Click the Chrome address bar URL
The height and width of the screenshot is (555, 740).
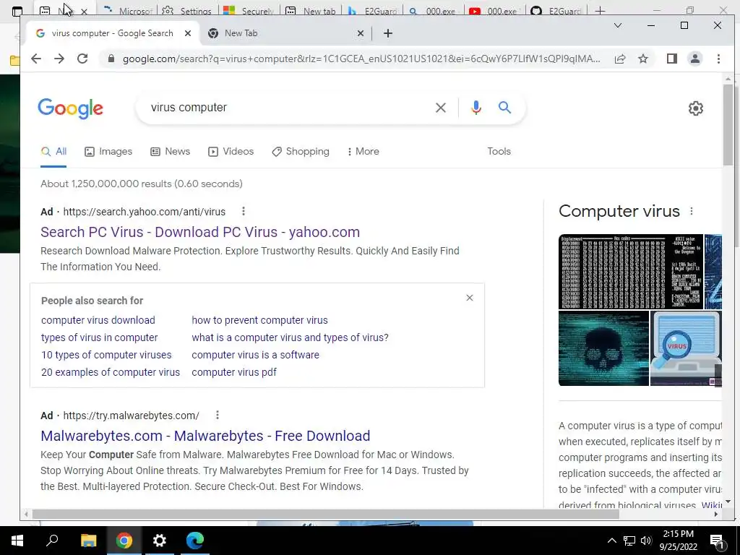tap(361, 59)
